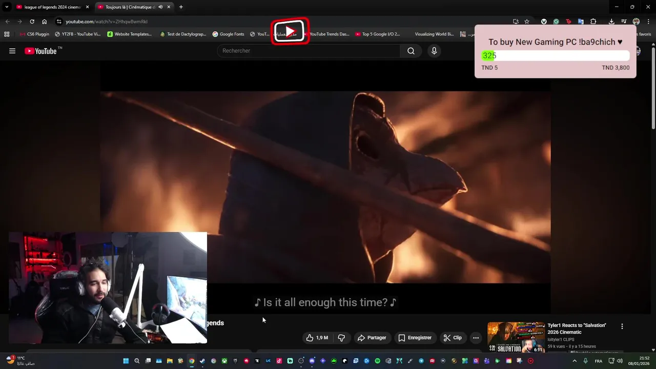The width and height of the screenshot is (656, 369).
Task: Switch to league of legends 2024 tab
Action: (x=51, y=7)
